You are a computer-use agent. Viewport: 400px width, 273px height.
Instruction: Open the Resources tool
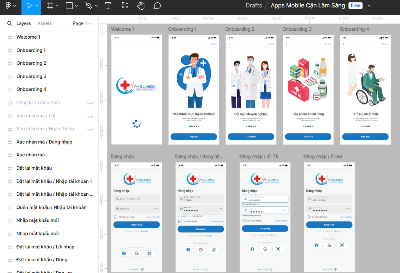point(125,6)
